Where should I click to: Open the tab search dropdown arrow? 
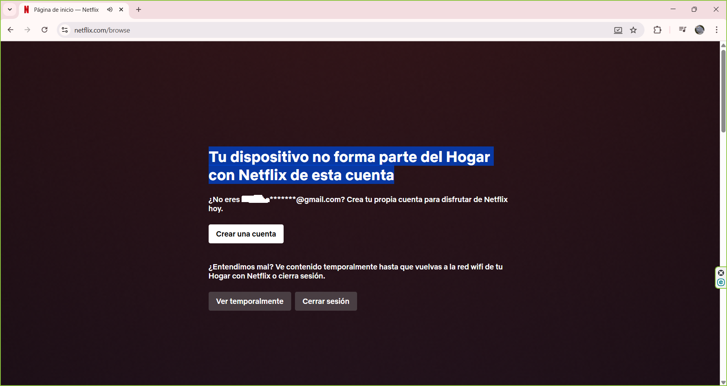pyautogui.click(x=10, y=10)
